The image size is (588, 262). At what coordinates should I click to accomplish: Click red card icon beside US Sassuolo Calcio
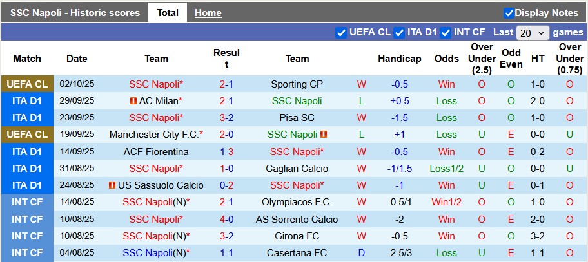click(112, 185)
